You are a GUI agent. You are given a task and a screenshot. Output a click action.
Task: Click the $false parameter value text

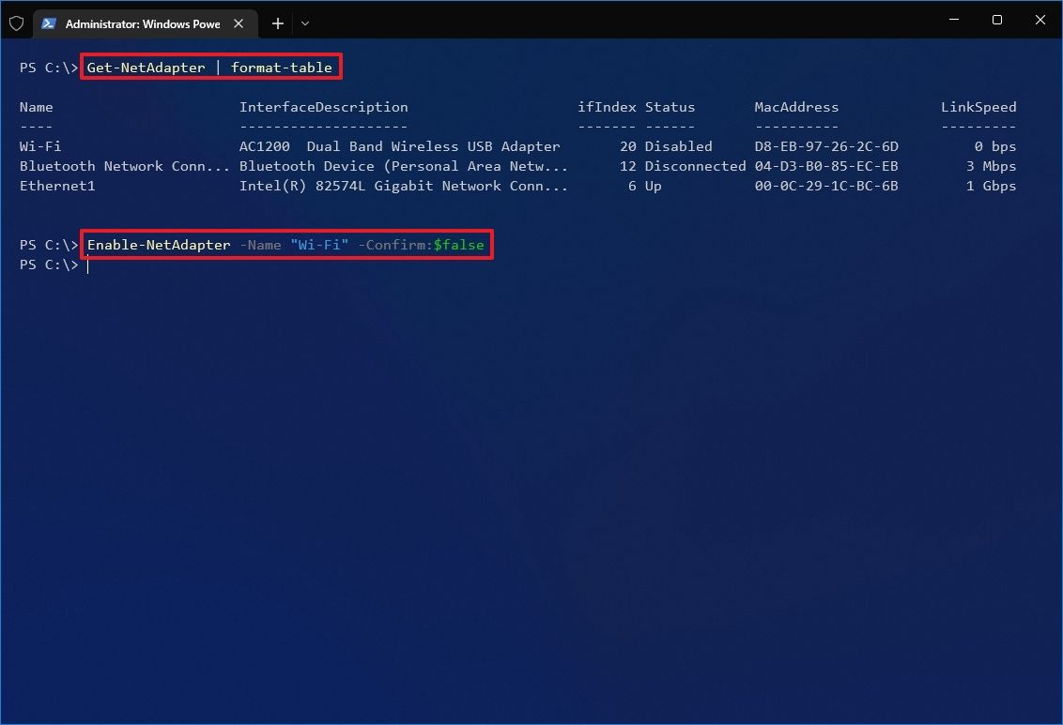click(459, 245)
